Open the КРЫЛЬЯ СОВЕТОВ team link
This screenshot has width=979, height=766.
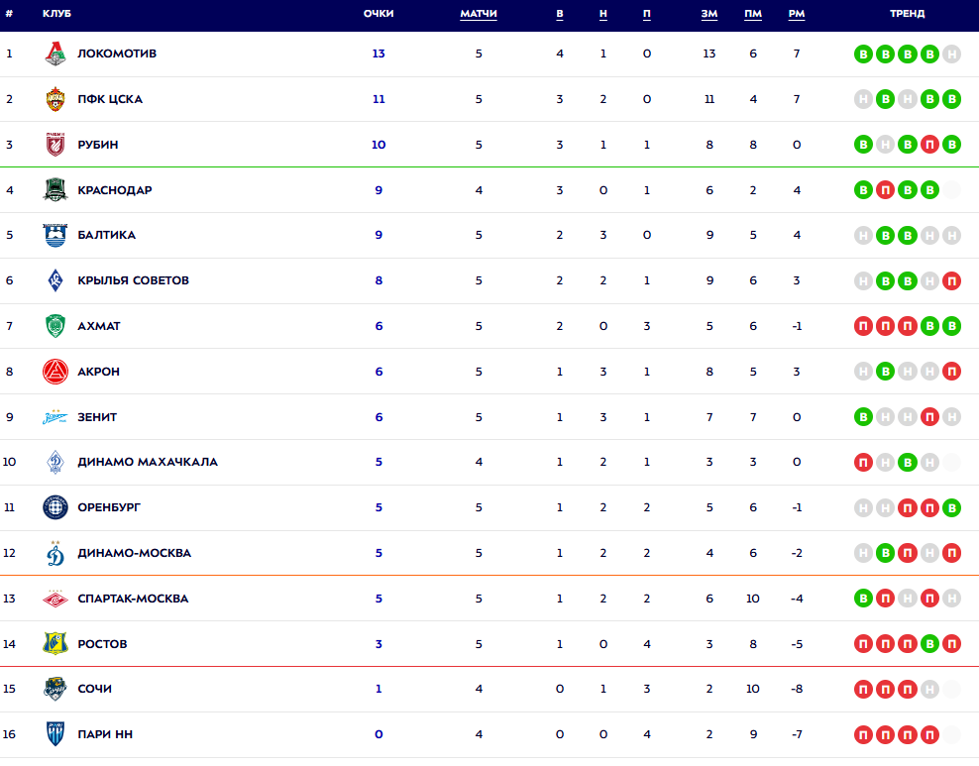(x=133, y=280)
